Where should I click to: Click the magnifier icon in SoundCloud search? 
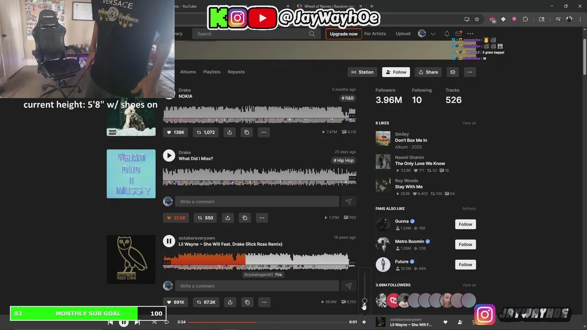tap(312, 33)
